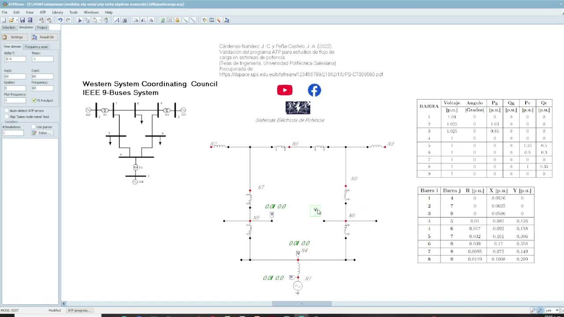The image size is (564, 317).
Task: Click the Xopt input field
Action: pyautogui.click(x=15, y=76)
